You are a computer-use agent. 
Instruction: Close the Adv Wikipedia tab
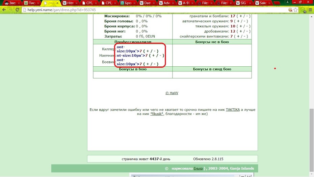click(x=173, y=3)
